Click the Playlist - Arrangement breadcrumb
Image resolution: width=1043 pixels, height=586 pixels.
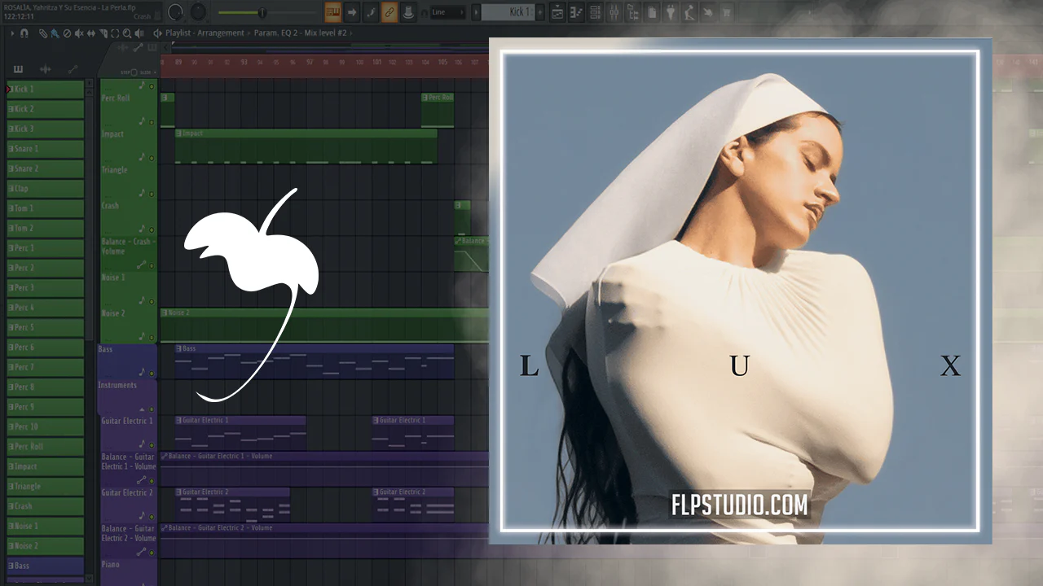pos(205,33)
